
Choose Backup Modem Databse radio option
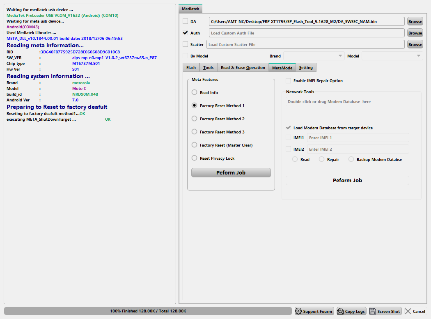351,159
